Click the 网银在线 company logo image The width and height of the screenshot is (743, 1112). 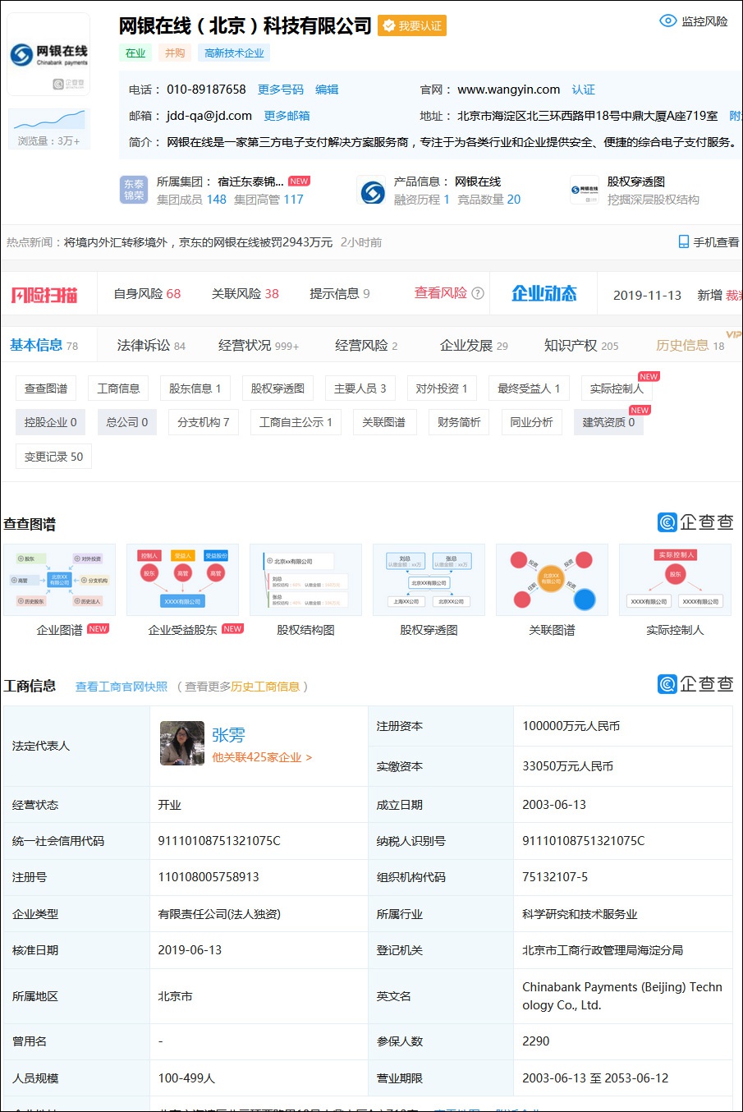(49, 54)
